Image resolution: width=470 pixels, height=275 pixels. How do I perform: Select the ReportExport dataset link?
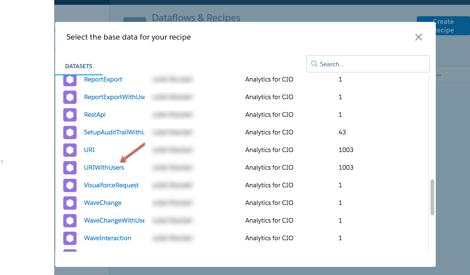(103, 80)
